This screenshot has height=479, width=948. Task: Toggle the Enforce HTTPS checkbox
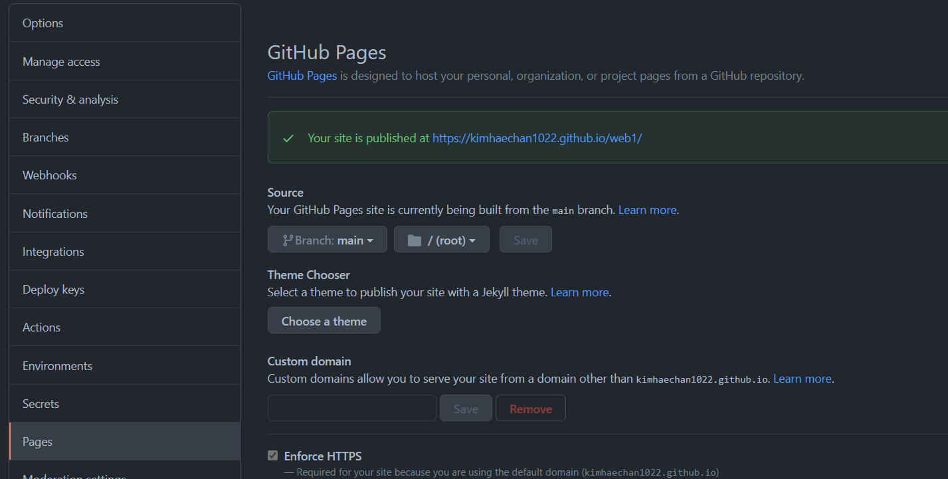tap(272, 456)
